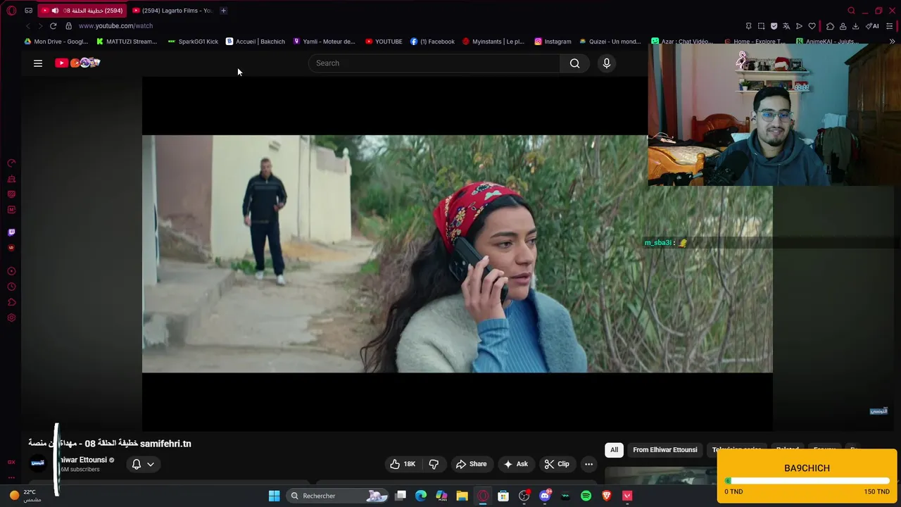Open Facebook bookmark

pos(432,42)
